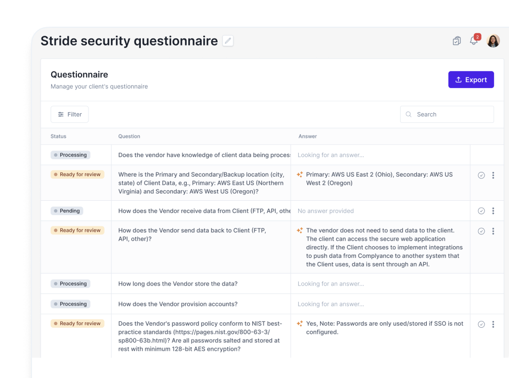Open the notifications bell with badge 2
Viewport: 509px width, 378px height.
click(474, 41)
